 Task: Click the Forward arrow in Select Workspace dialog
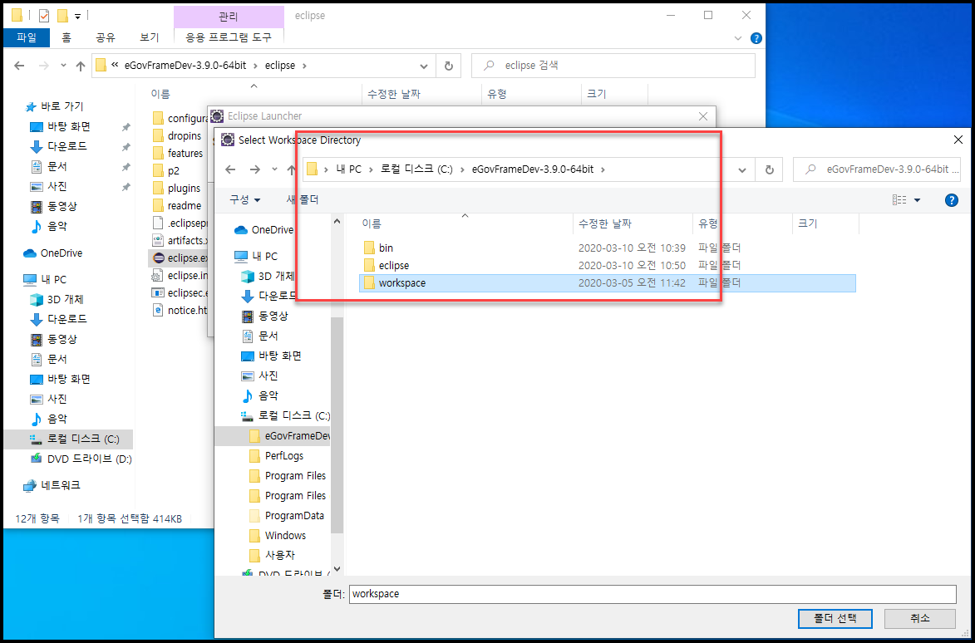point(254,169)
